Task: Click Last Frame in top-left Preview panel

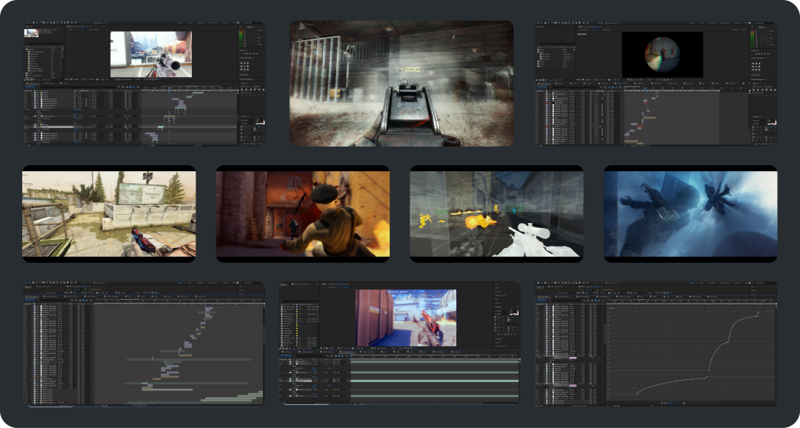Action: click(x=256, y=53)
